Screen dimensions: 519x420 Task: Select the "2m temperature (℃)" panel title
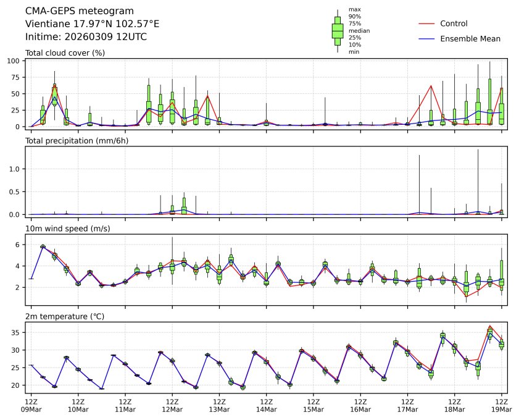coord(64,317)
